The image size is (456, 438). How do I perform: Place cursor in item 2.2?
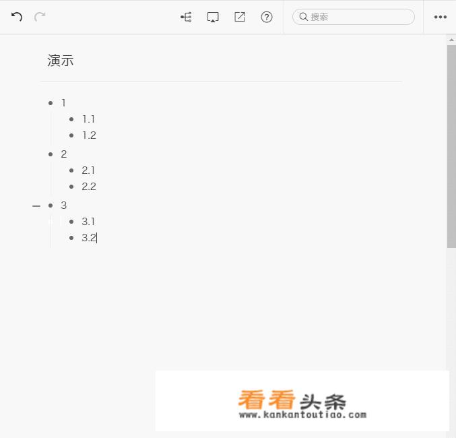[89, 187]
